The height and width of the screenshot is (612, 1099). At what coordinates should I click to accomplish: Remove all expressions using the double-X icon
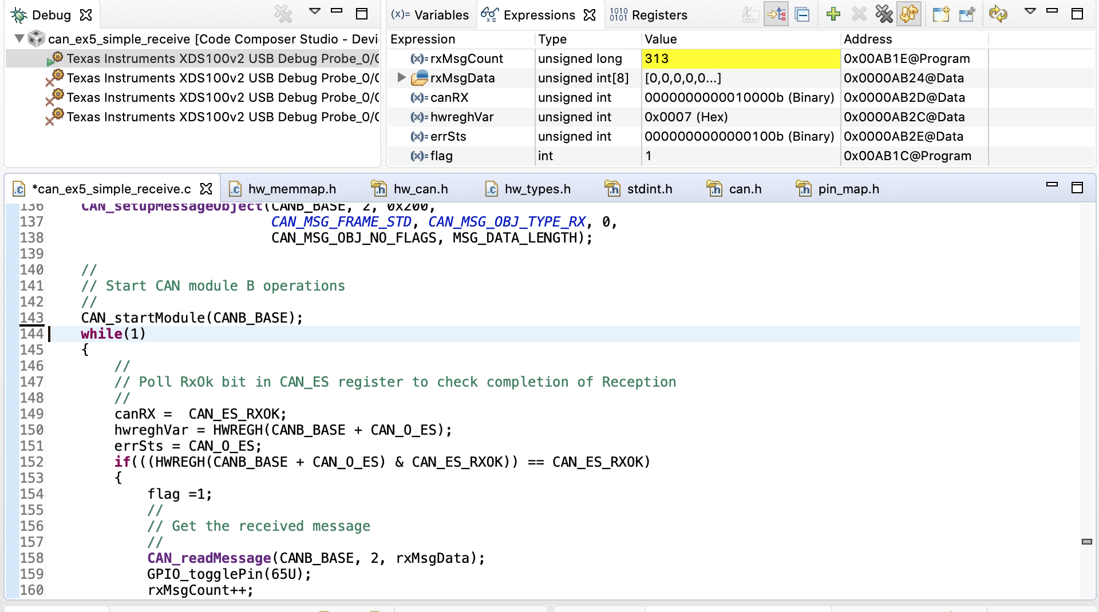coord(884,14)
